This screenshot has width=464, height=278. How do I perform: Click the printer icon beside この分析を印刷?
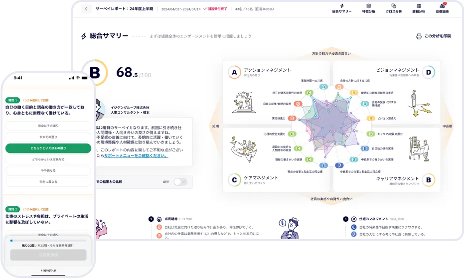pyautogui.click(x=419, y=36)
